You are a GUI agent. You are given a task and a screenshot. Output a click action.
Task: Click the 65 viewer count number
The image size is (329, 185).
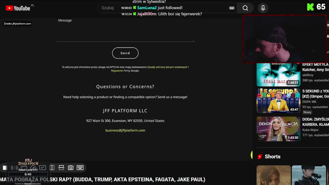321,7
